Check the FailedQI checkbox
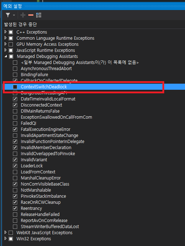Screen dimensions: 185x246 pyautogui.click(x=15, y=123)
